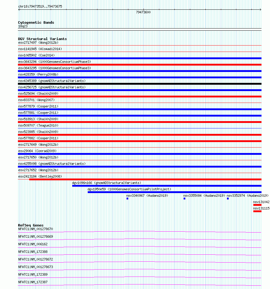Click the left arrow of the ruler
This screenshot has height=289, width=270.
click(x=19, y=10)
